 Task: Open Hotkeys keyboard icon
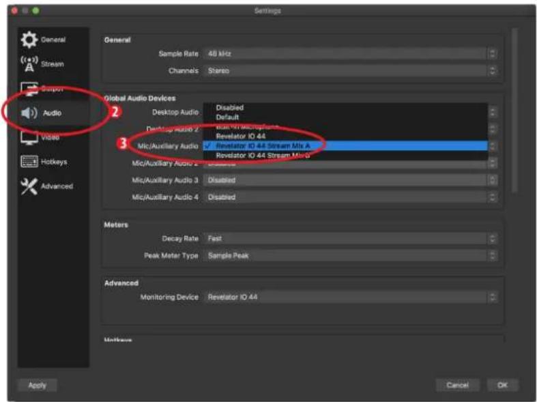pos(29,161)
